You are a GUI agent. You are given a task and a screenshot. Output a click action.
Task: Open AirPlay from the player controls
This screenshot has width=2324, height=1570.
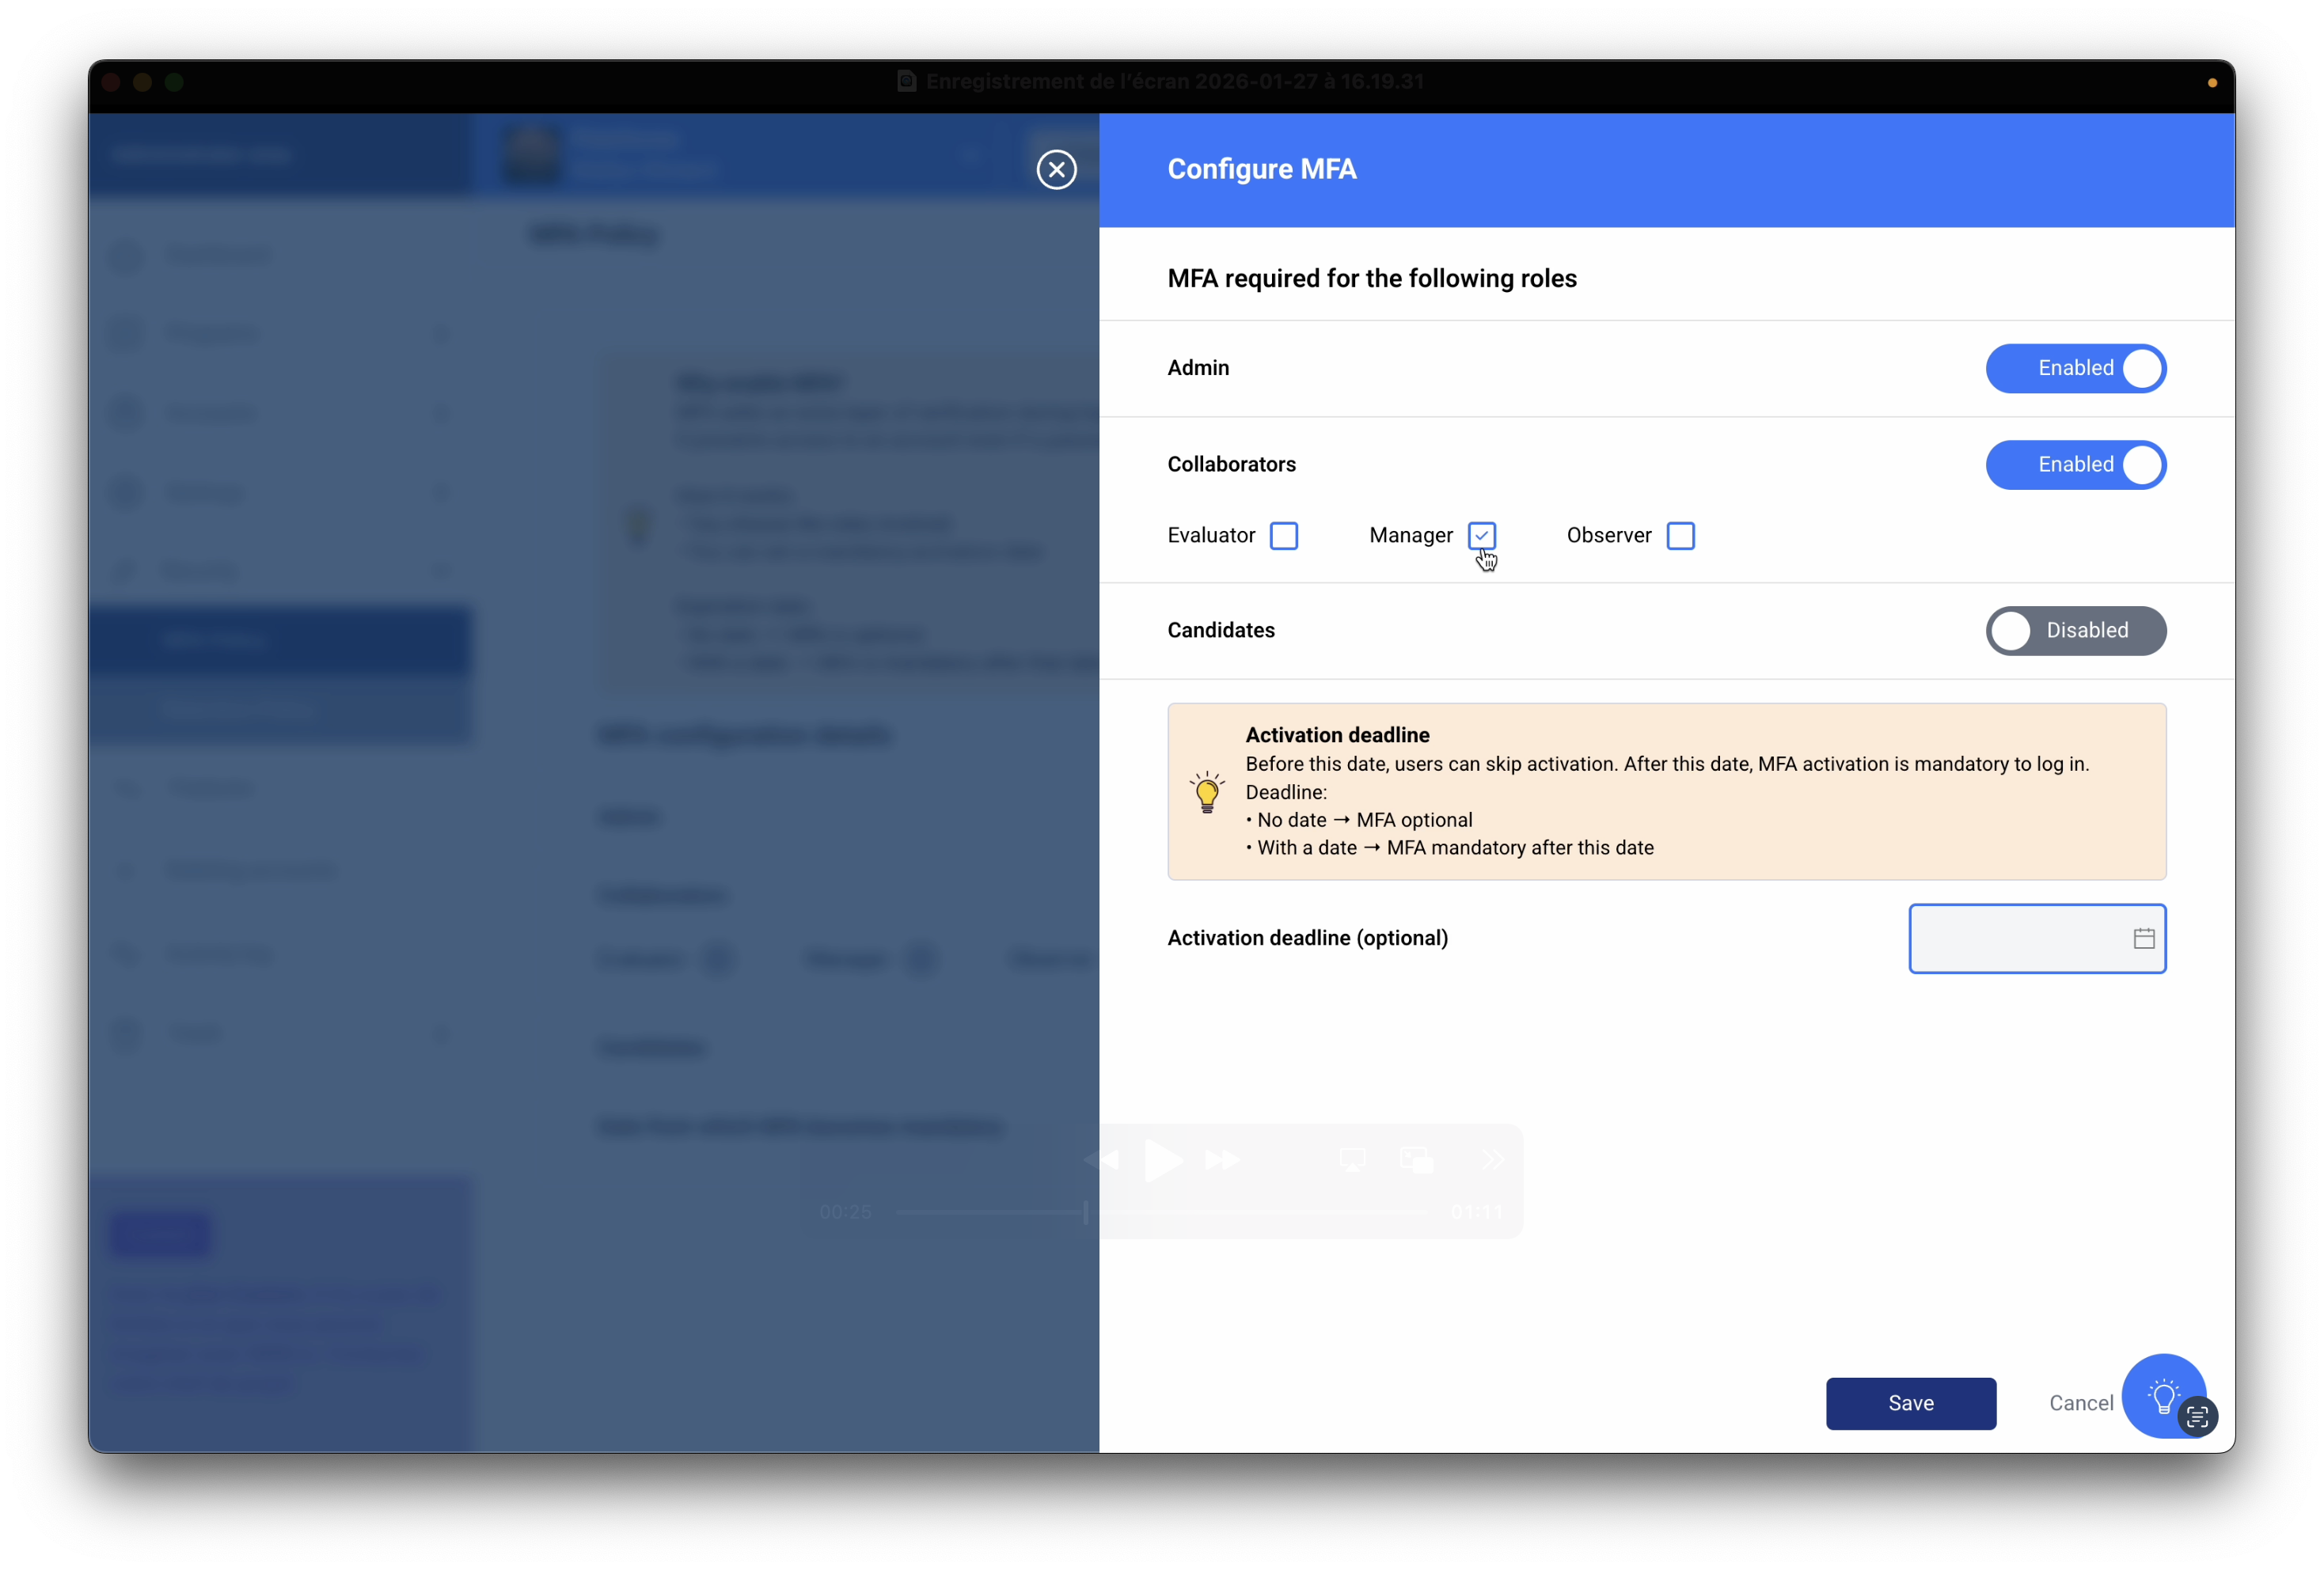point(1352,1160)
